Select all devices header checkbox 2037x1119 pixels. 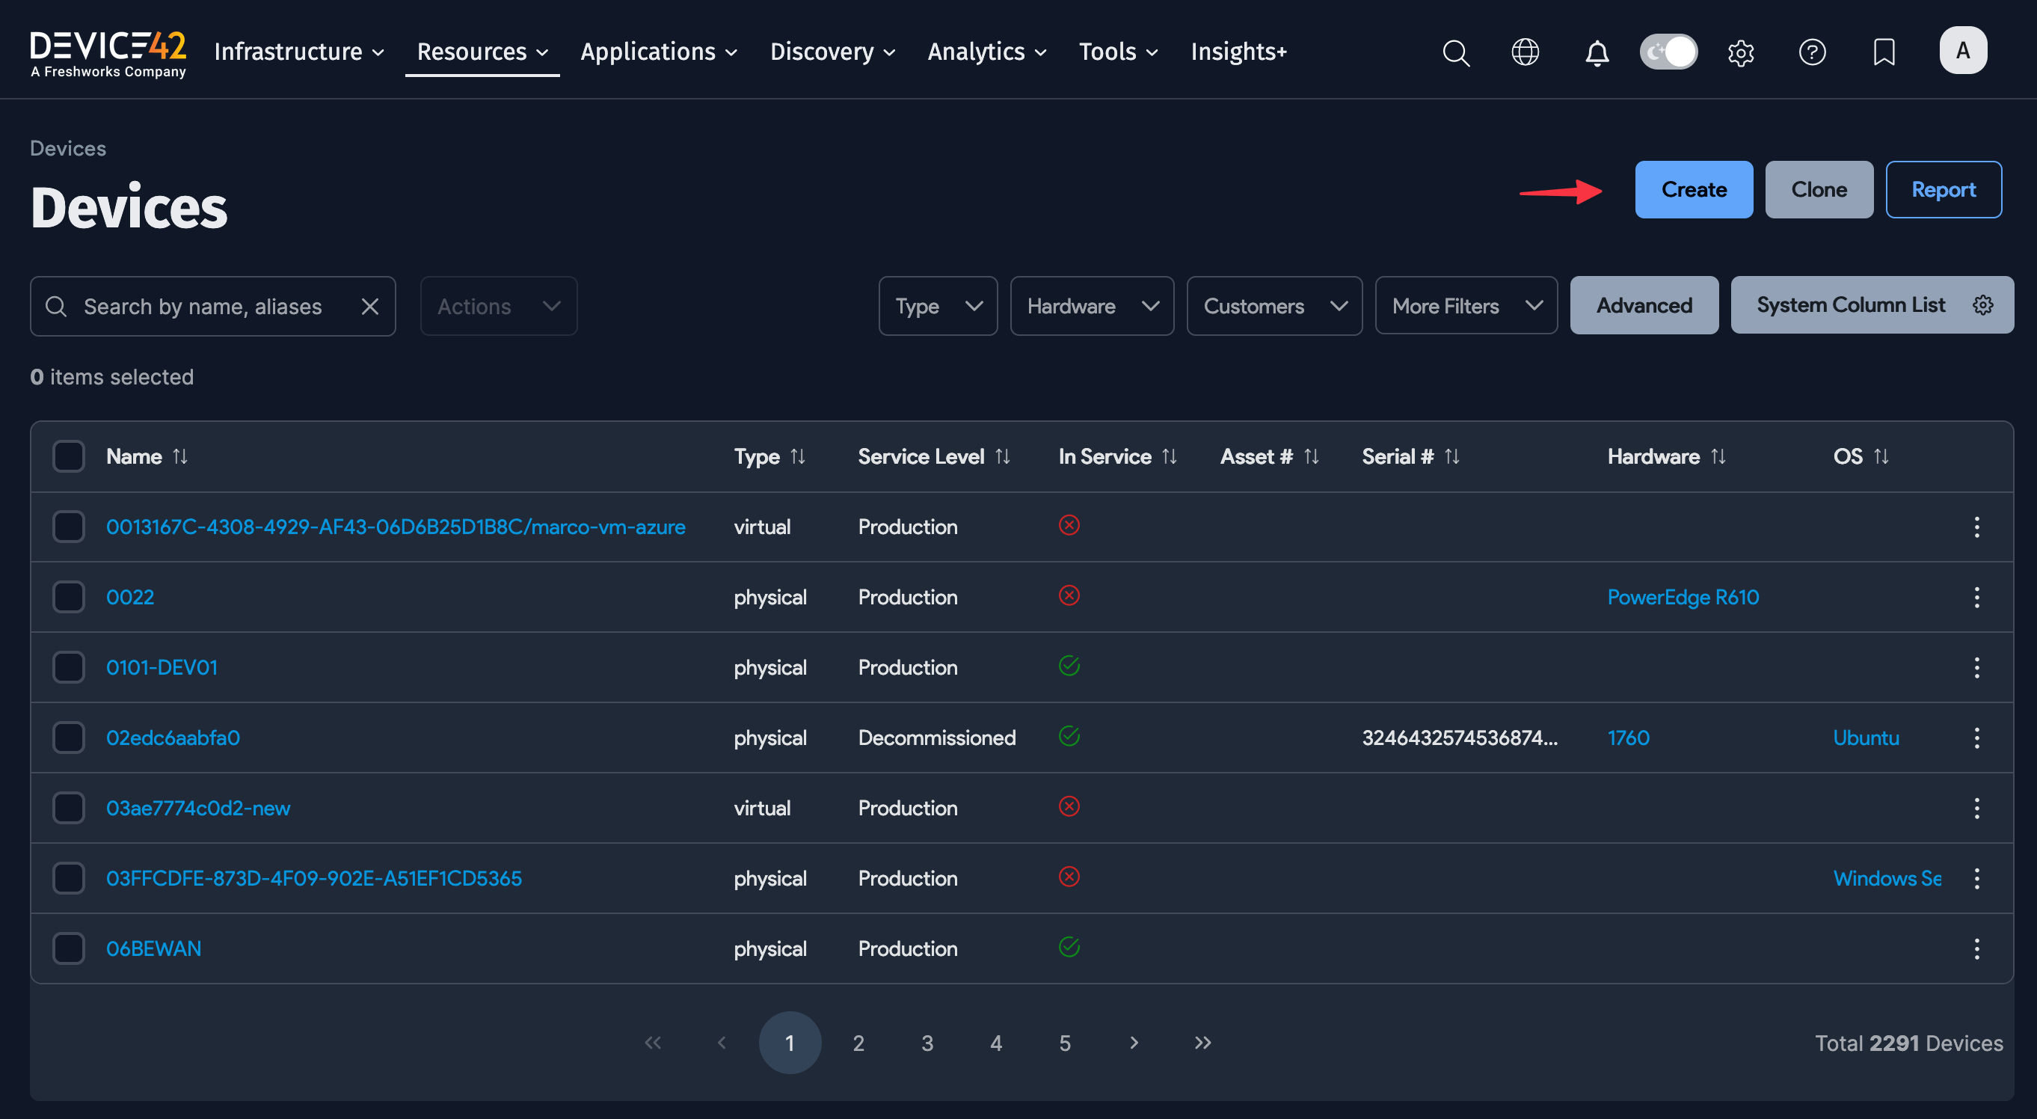[x=69, y=456]
